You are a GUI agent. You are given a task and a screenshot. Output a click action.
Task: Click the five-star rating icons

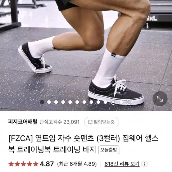click(23, 164)
